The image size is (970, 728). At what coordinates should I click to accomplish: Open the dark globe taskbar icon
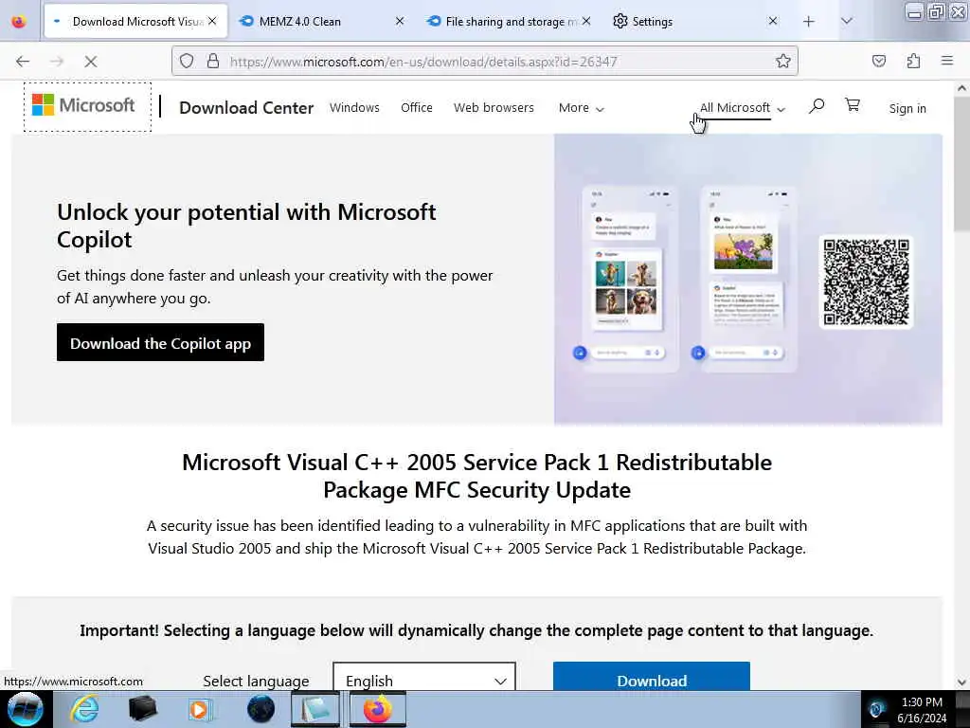point(260,709)
